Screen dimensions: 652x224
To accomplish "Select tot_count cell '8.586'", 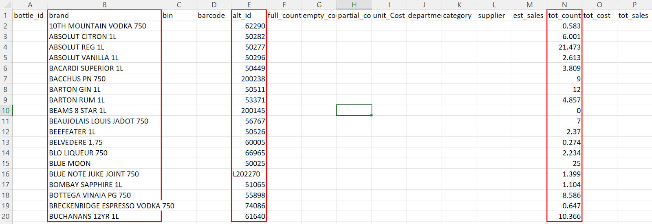I will (x=564, y=195).
